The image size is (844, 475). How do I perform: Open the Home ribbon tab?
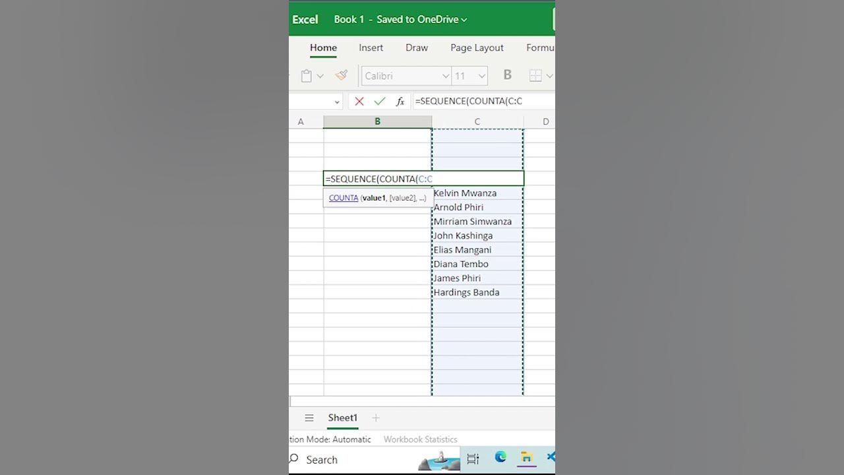coord(323,47)
